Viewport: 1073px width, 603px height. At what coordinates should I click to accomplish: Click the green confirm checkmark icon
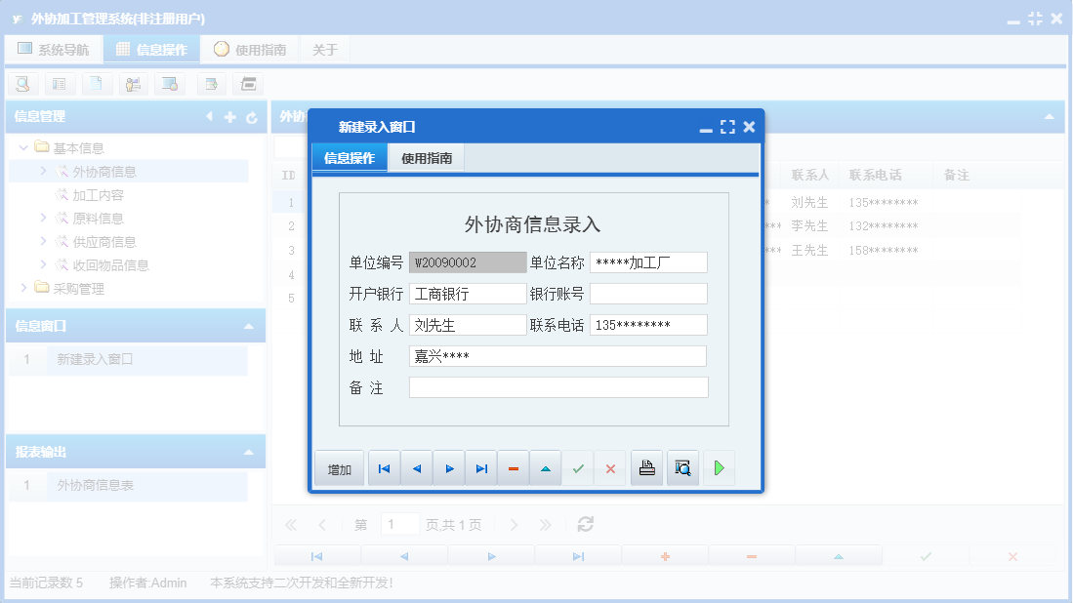tap(577, 467)
